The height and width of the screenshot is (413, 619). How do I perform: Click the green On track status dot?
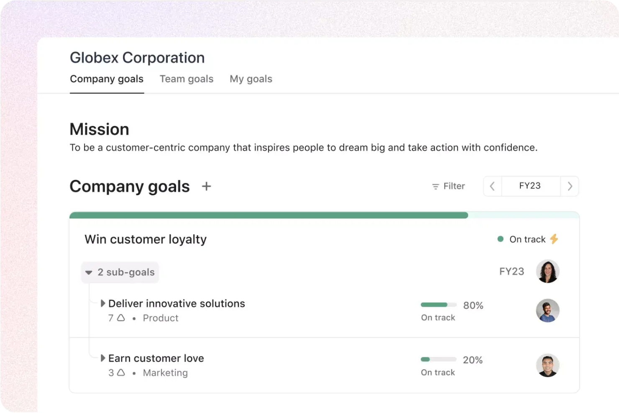(500, 239)
